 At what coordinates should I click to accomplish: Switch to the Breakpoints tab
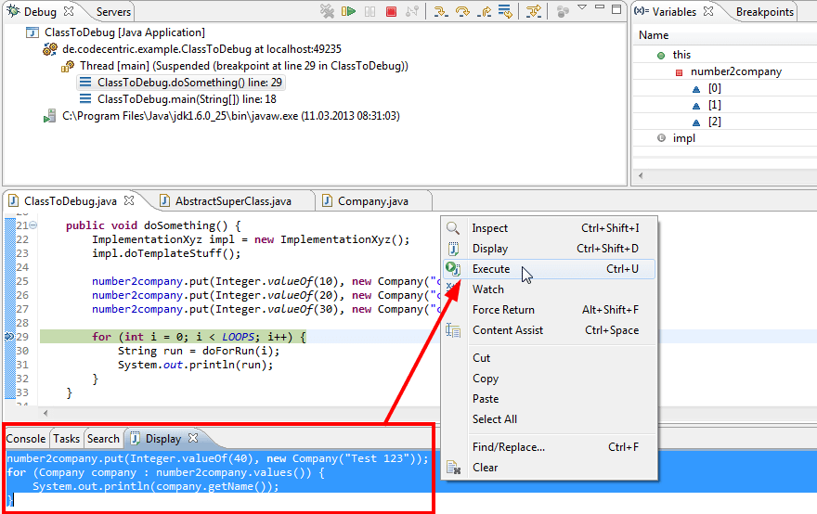coord(764,12)
